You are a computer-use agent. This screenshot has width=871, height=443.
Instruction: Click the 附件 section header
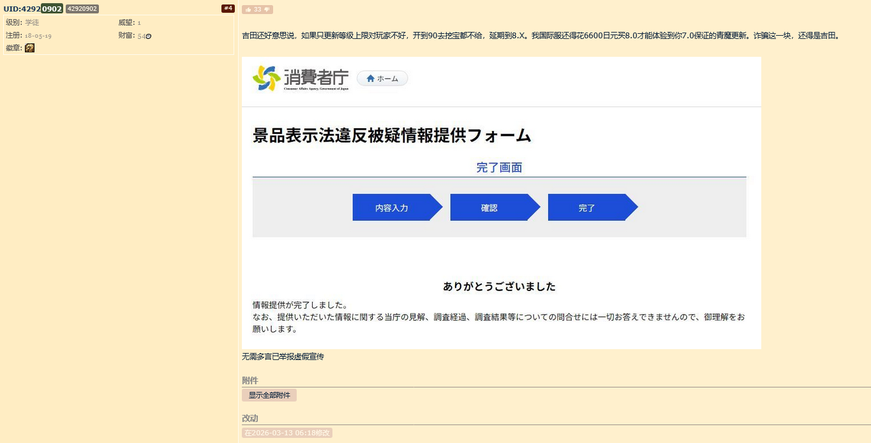[250, 380]
